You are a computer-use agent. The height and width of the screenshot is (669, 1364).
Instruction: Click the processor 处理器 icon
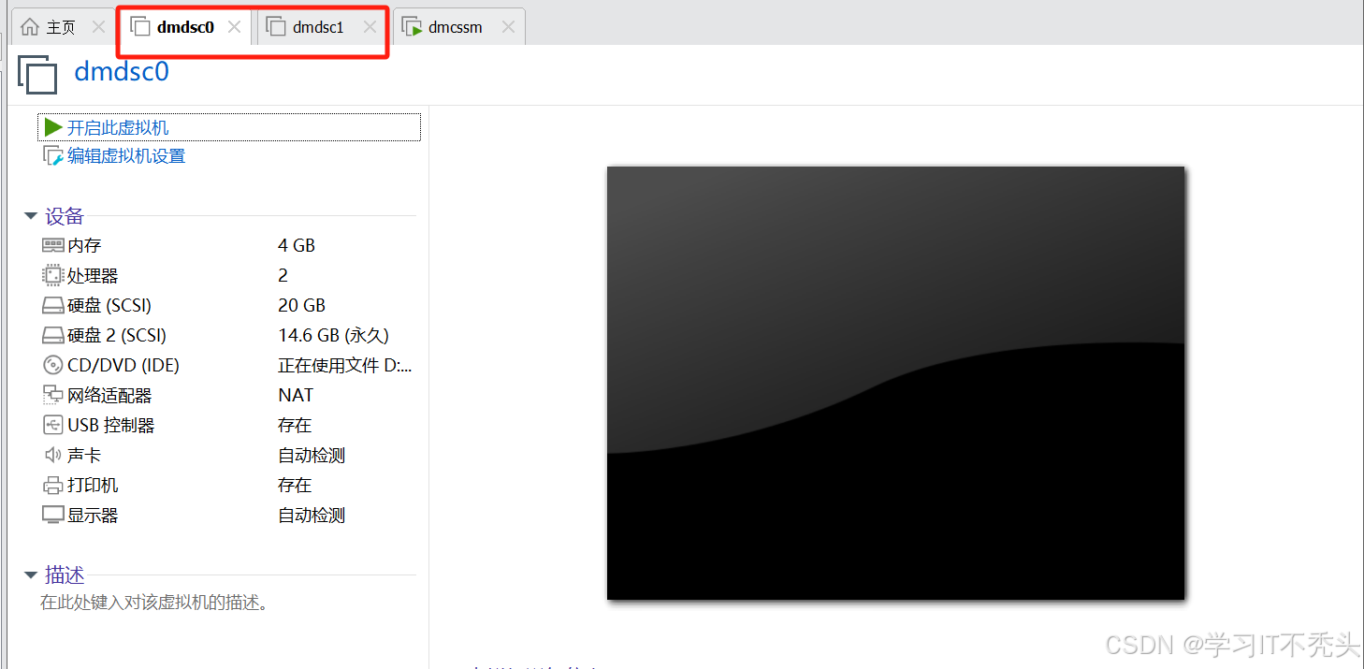click(x=53, y=275)
